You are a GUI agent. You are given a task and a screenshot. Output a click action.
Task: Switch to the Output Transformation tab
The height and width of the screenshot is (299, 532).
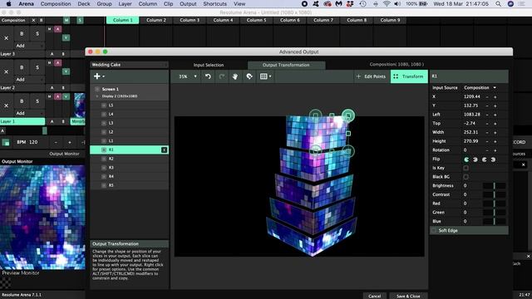pyautogui.click(x=286, y=65)
